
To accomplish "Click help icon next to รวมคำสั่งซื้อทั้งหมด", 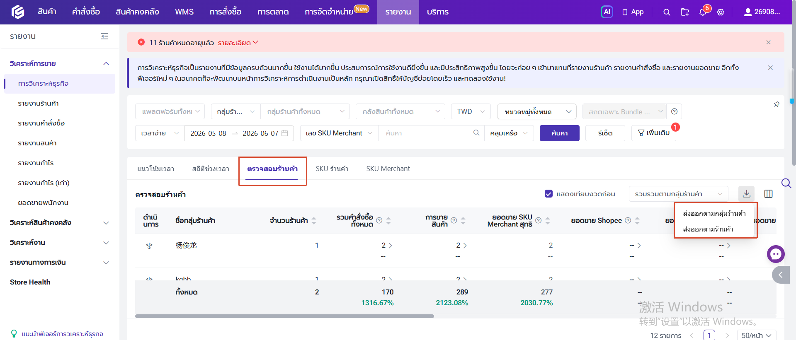I will tap(379, 220).
